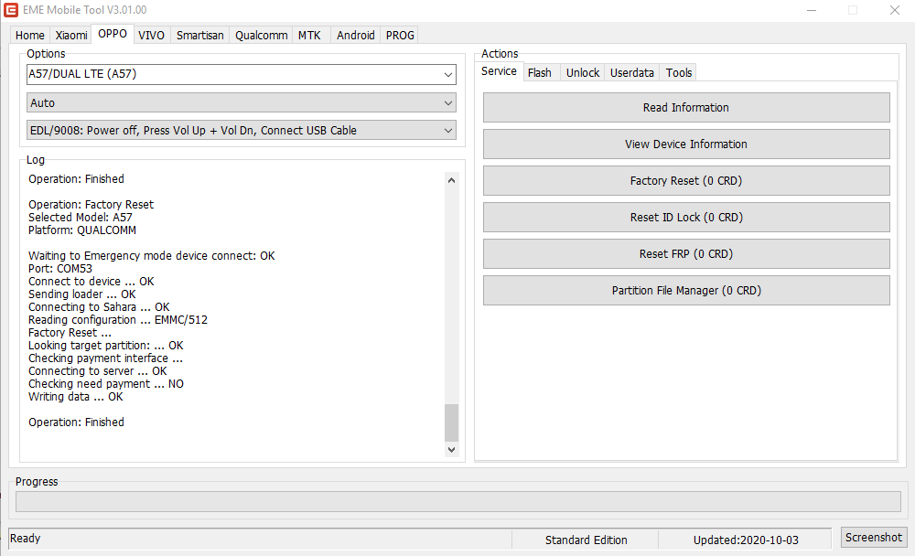The image size is (915, 556).
Task: Click the Read Information button
Action: tap(686, 107)
